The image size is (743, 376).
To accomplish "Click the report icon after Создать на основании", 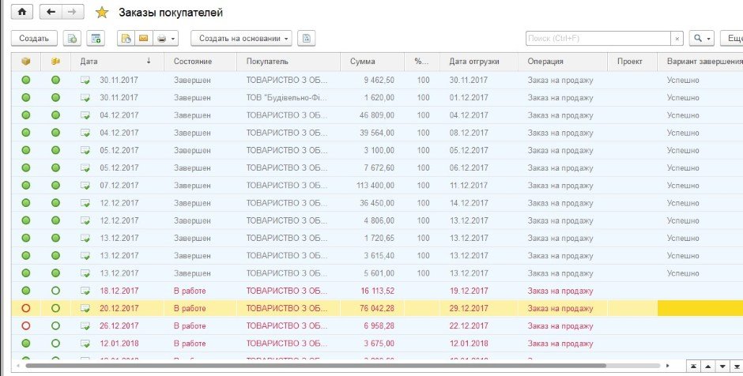I will click(307, 38).
